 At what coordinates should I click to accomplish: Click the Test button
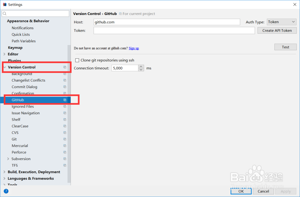285,47
